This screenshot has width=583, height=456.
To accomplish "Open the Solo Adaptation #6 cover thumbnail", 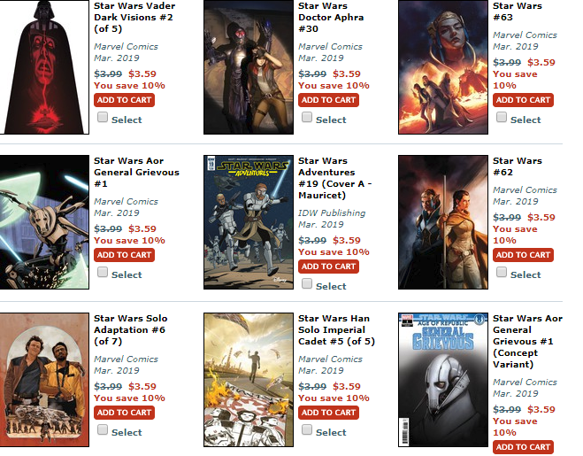I will coord(44,380).
